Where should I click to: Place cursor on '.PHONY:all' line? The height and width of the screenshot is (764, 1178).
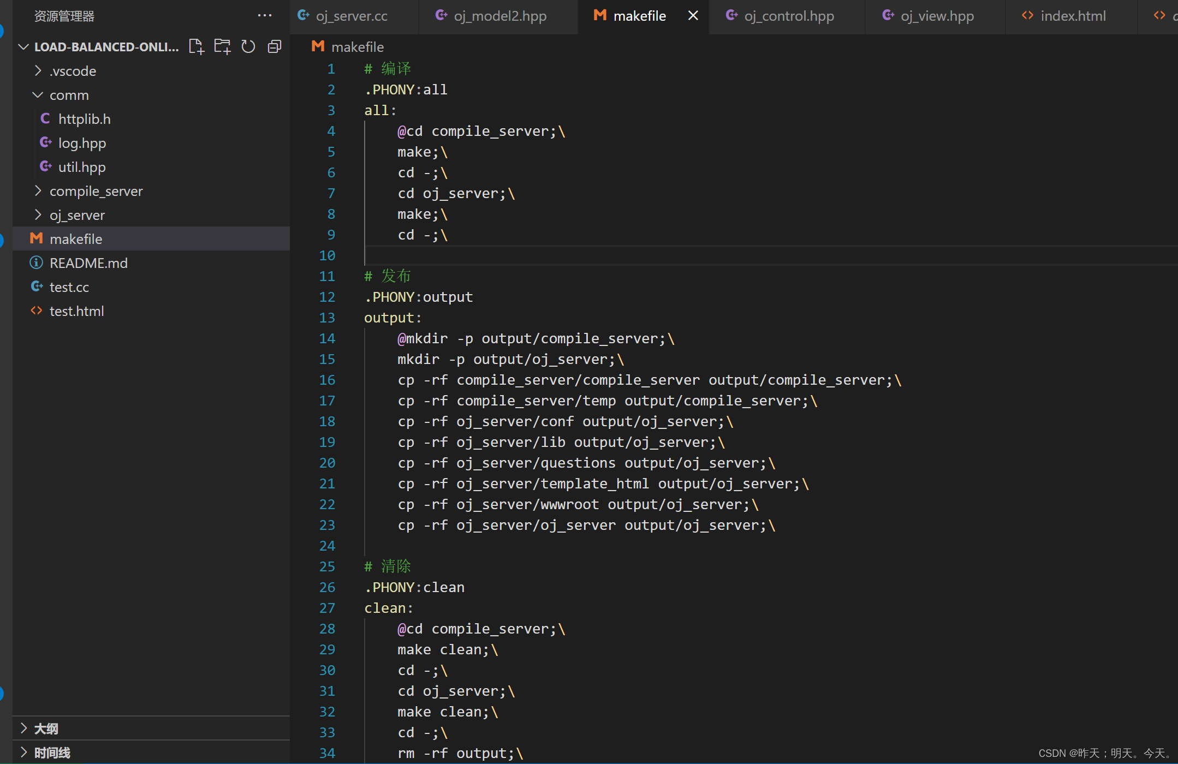406,89
